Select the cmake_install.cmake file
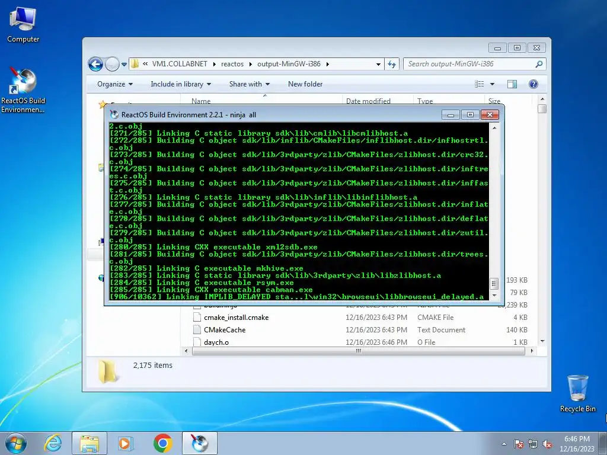This screenshot has height=455, width=607. coord(236,318)
